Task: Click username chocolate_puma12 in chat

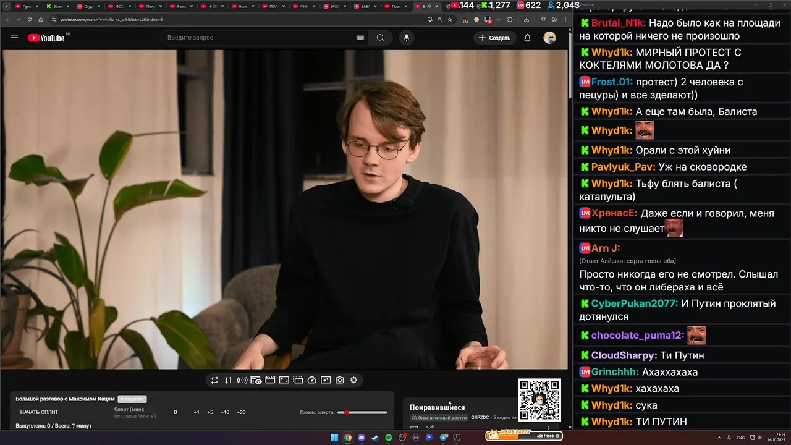Action: 638,336
